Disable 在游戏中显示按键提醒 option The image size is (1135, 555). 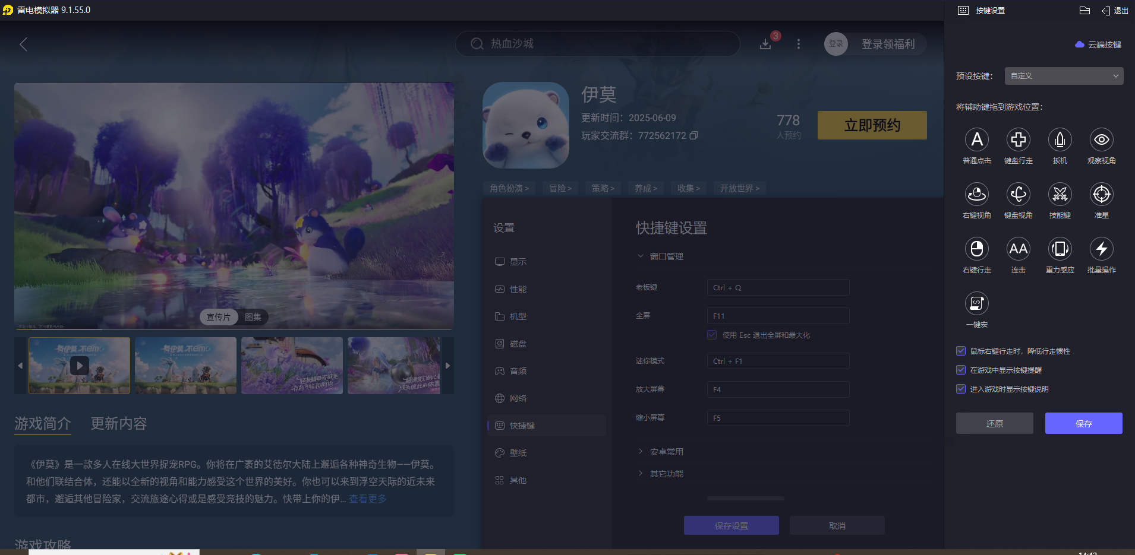[x=961, y=370]
